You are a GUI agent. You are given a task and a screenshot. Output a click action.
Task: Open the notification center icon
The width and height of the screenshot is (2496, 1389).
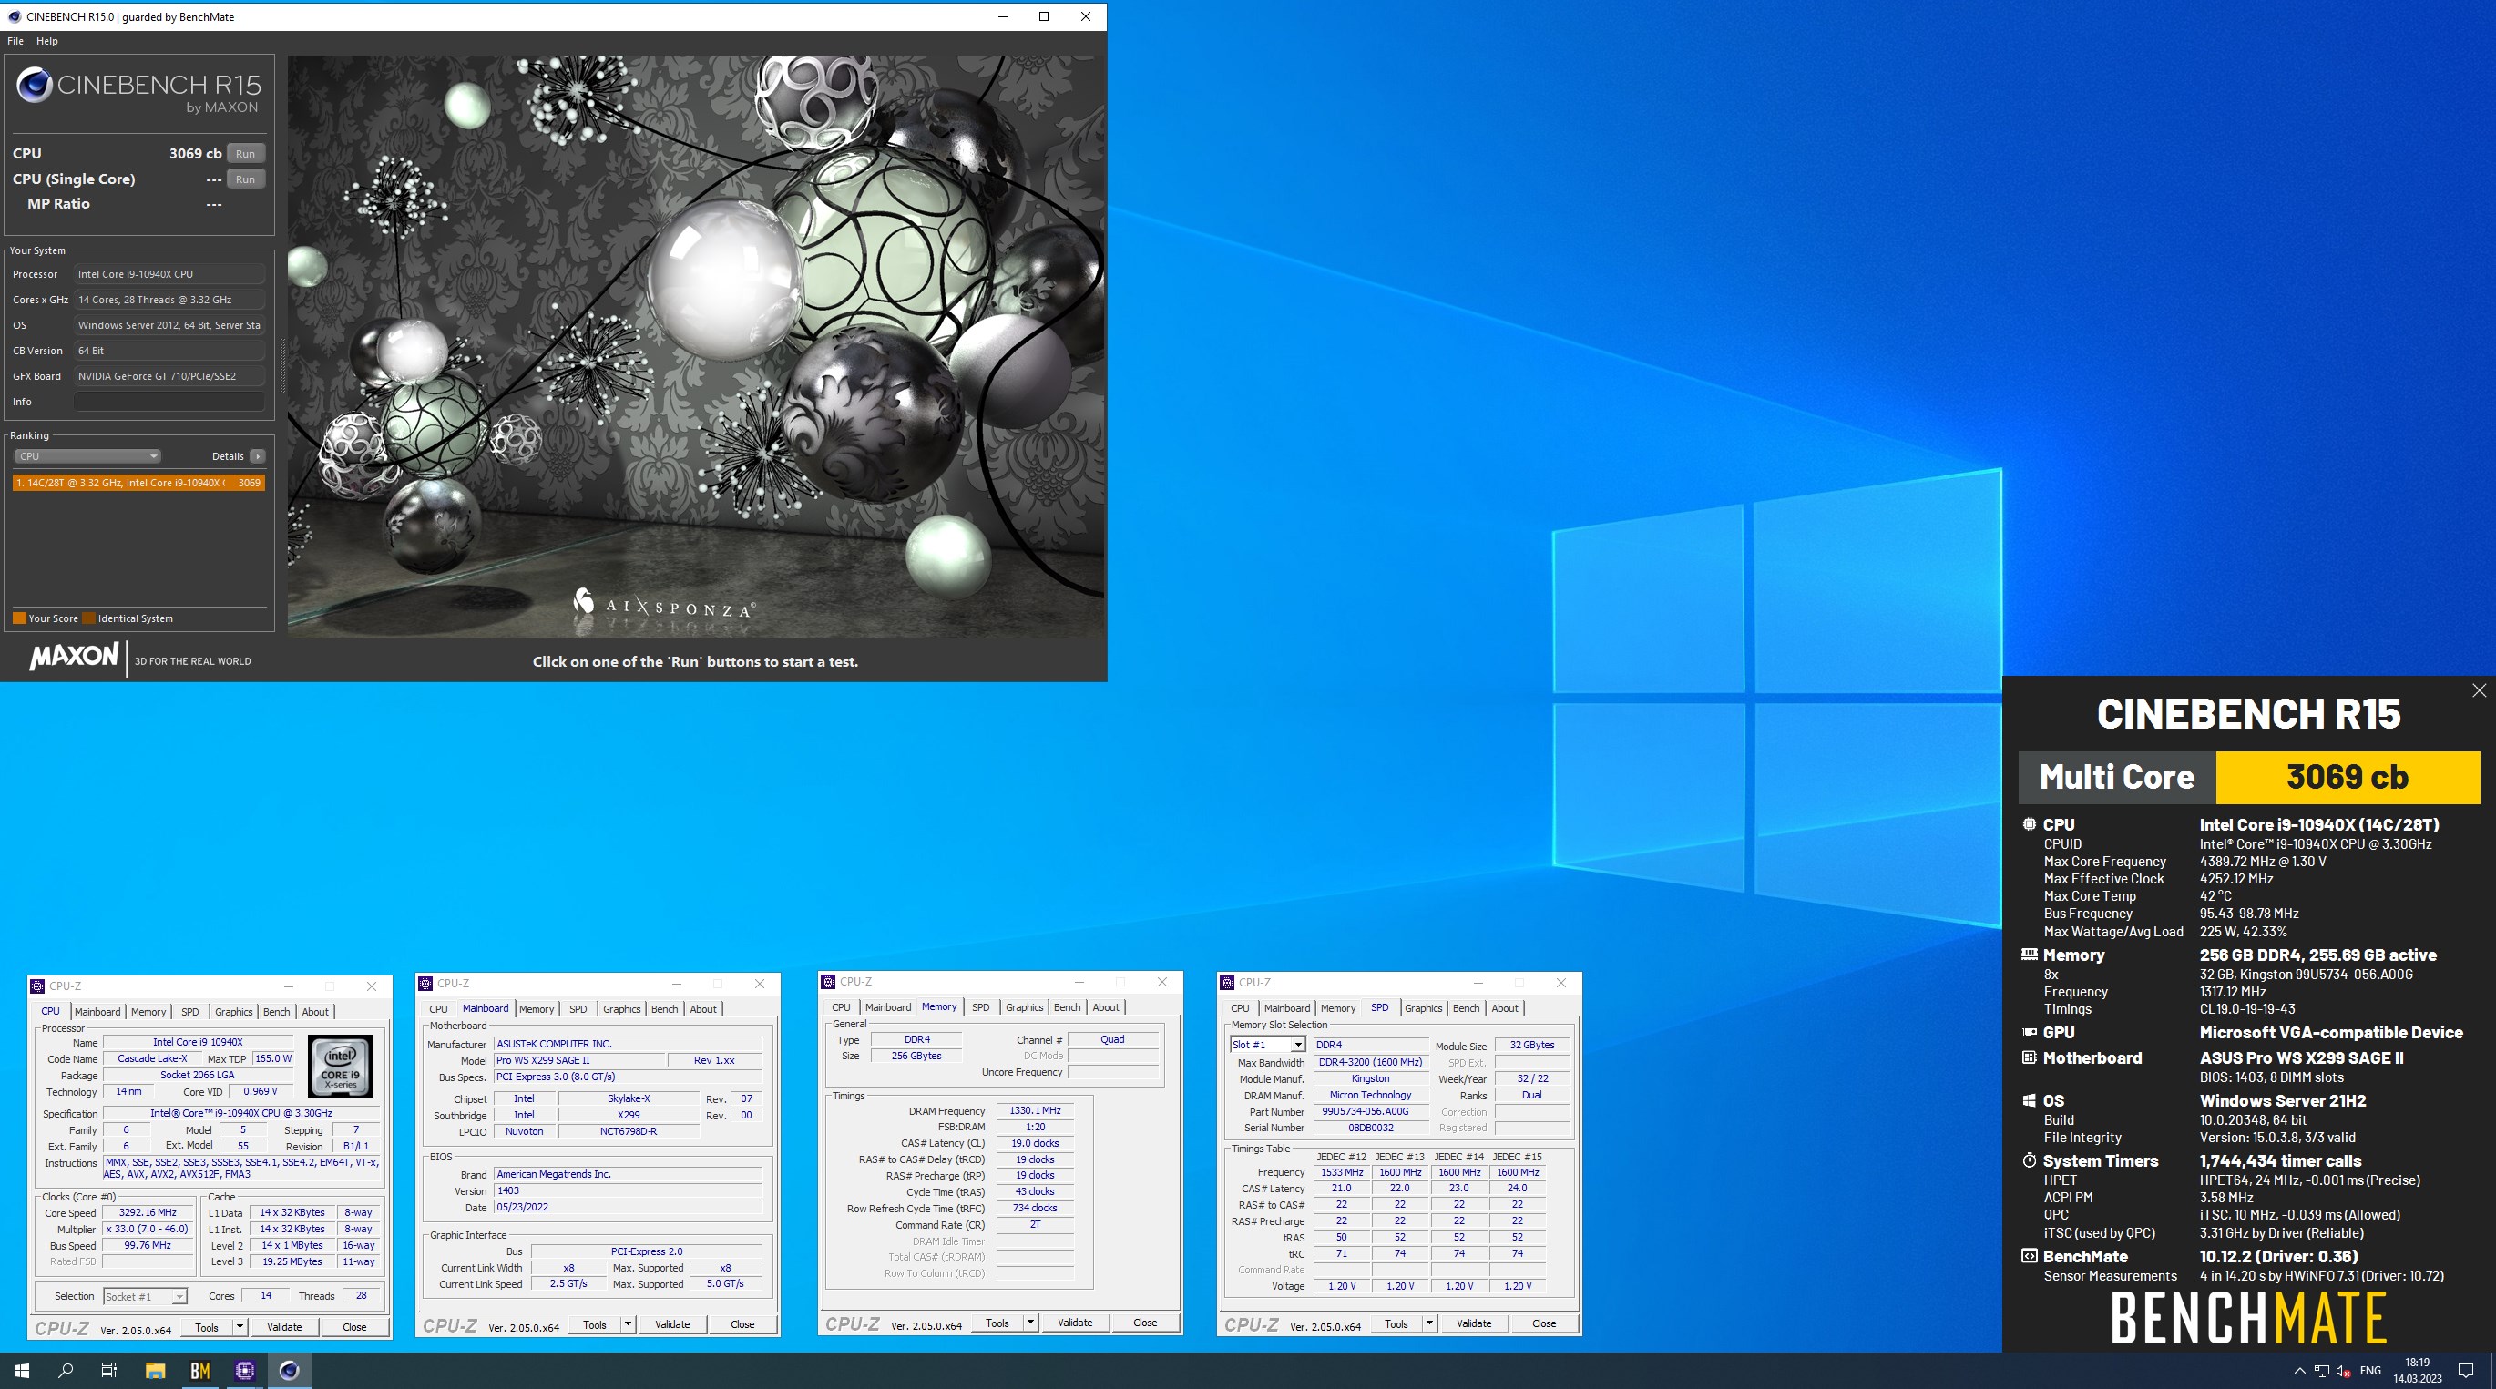tap(2466, 1371)
